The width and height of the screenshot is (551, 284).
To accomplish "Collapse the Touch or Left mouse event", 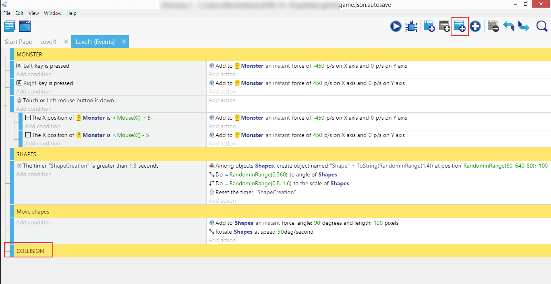I will pos(6,105).
